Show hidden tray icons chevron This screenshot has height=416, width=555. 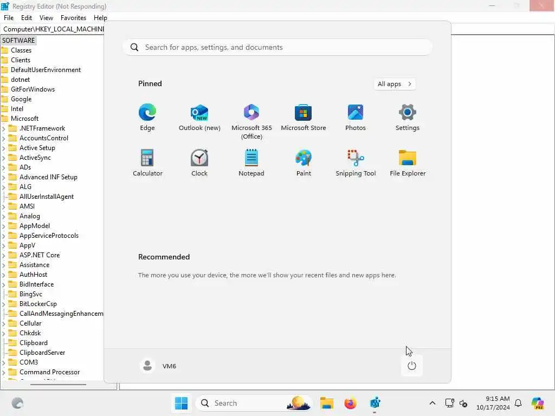pyautogui.click(x=432, y=403)
